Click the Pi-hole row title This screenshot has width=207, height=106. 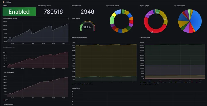point(9,2)
